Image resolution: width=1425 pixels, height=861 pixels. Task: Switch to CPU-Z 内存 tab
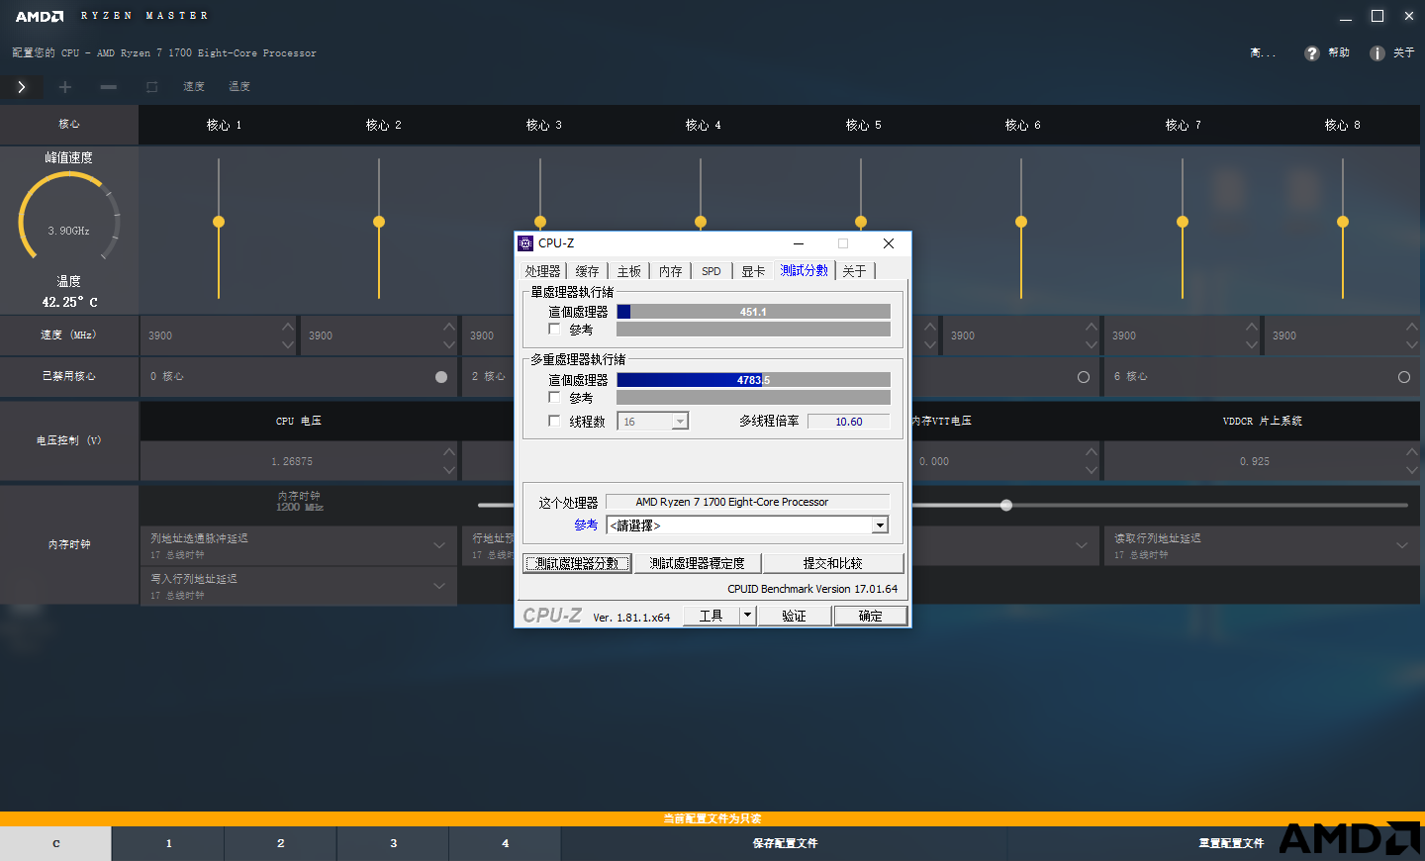[x=671, y=271]
